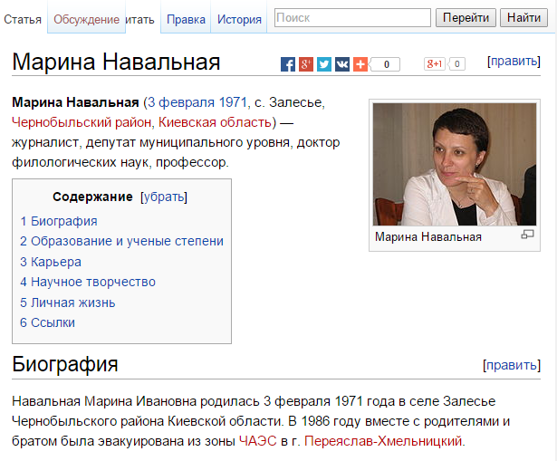Click the g+1 count bubble
This screenshot has height=461, width=557.
[x=456, y=64]
